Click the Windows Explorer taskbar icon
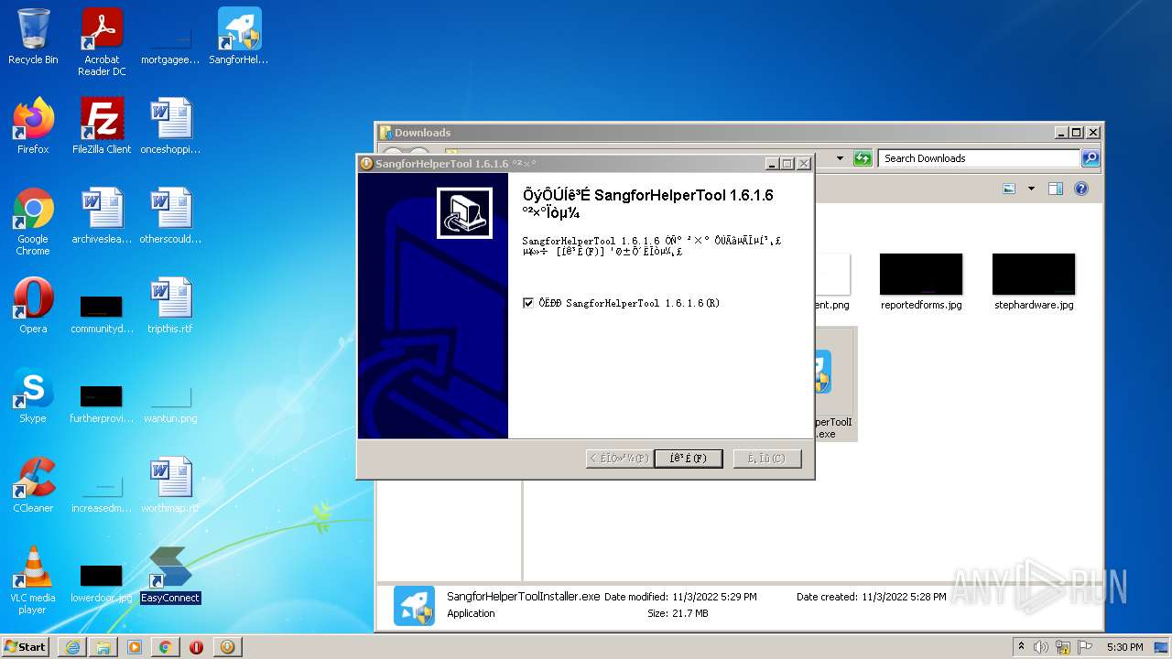Screen dimensions: 1172x659 (103, 647)
